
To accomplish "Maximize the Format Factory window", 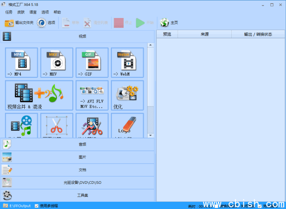I will point(272,5).
